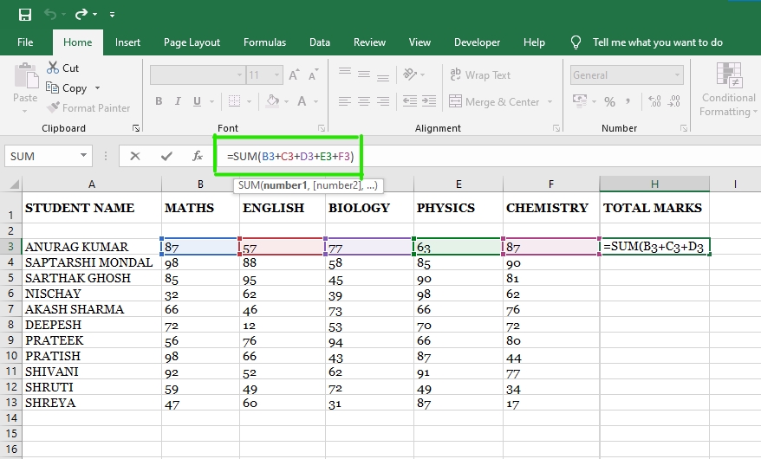
Task: Toggle Bold formatting
Action: pos(159,102)
